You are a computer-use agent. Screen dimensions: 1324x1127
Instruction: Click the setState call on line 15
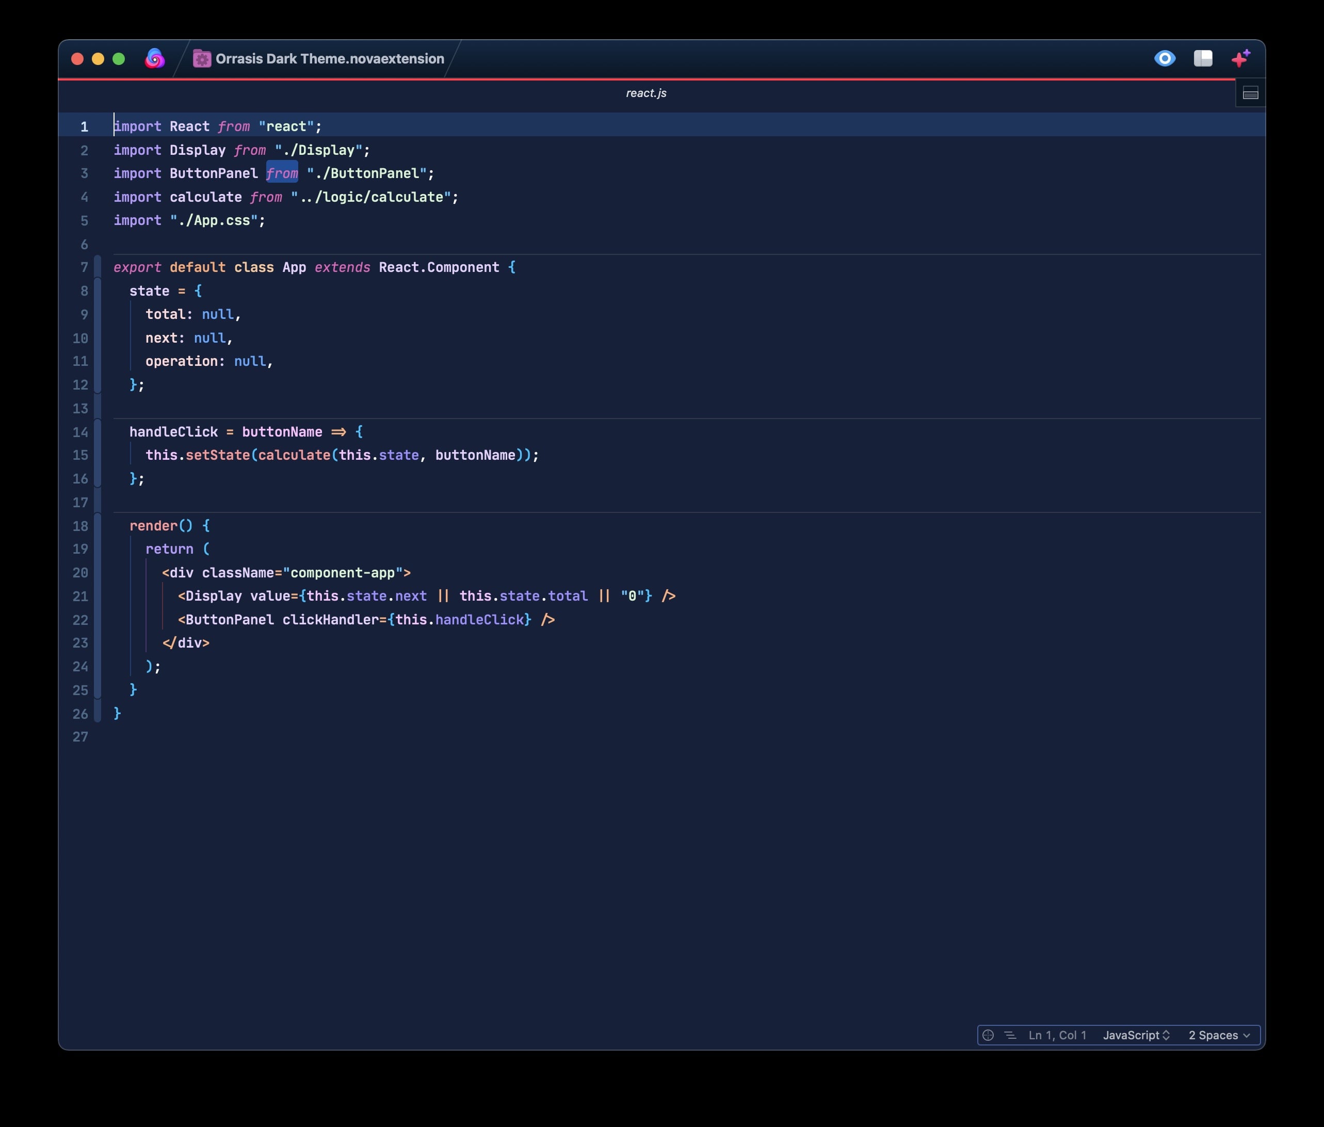click(217, 455)
